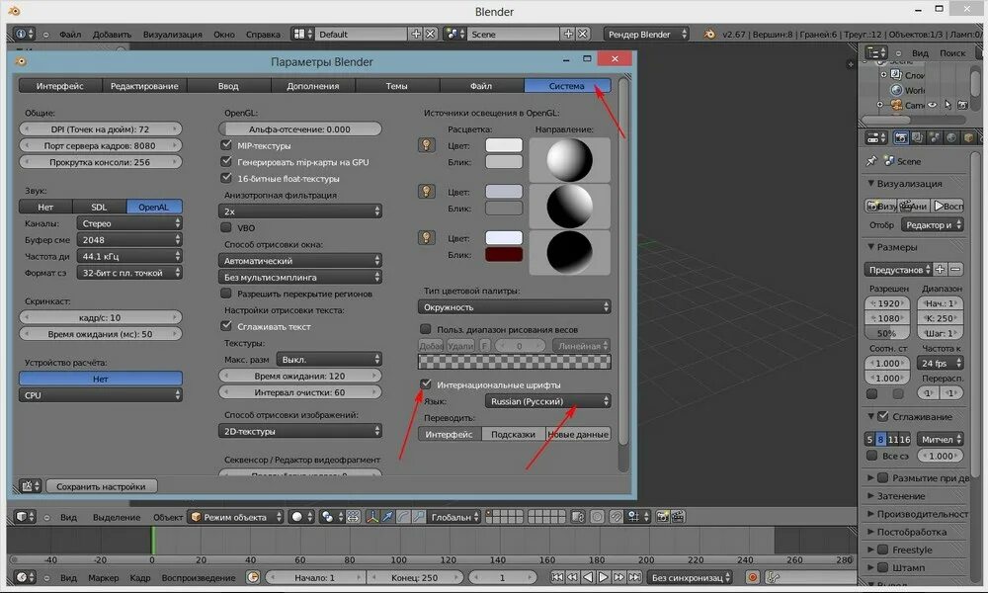Open the Справка menu in top bar

(x=263, y=34)
